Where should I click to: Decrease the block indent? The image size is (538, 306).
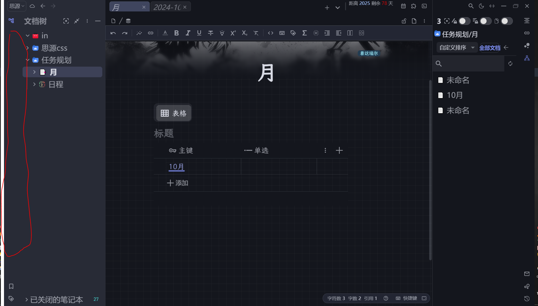(339, 33)
